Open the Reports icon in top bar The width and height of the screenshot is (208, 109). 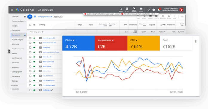pos(127,9)
